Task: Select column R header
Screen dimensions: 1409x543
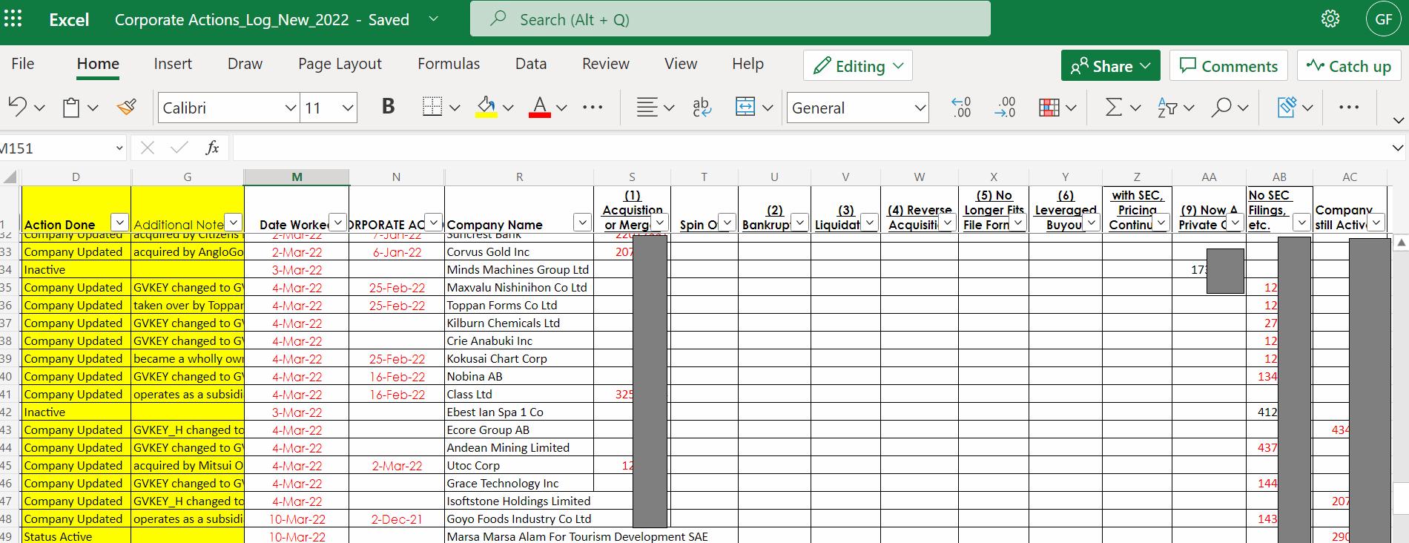Action: click(519, 177)
